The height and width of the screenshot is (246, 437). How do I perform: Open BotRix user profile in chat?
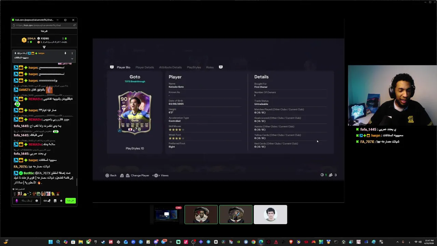point(28,173)
